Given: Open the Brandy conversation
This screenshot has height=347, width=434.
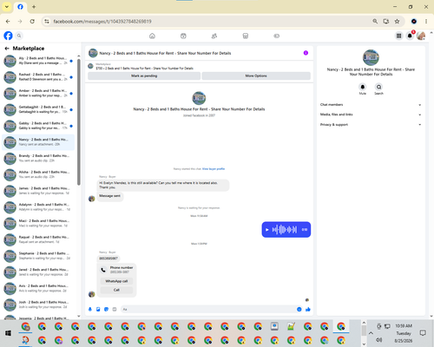Looking at the screenshot, I should [38, 158].
